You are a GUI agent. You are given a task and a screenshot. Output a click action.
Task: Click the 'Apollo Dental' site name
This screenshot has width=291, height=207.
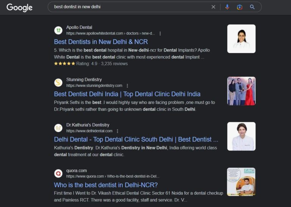(x=79, y=27)
